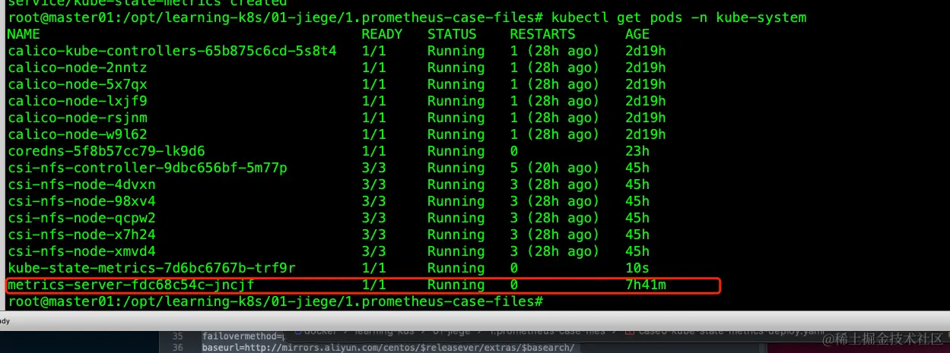Select pod name csi-nfs-node-qcpw2
950x353 pixels.
click(81, 218)
